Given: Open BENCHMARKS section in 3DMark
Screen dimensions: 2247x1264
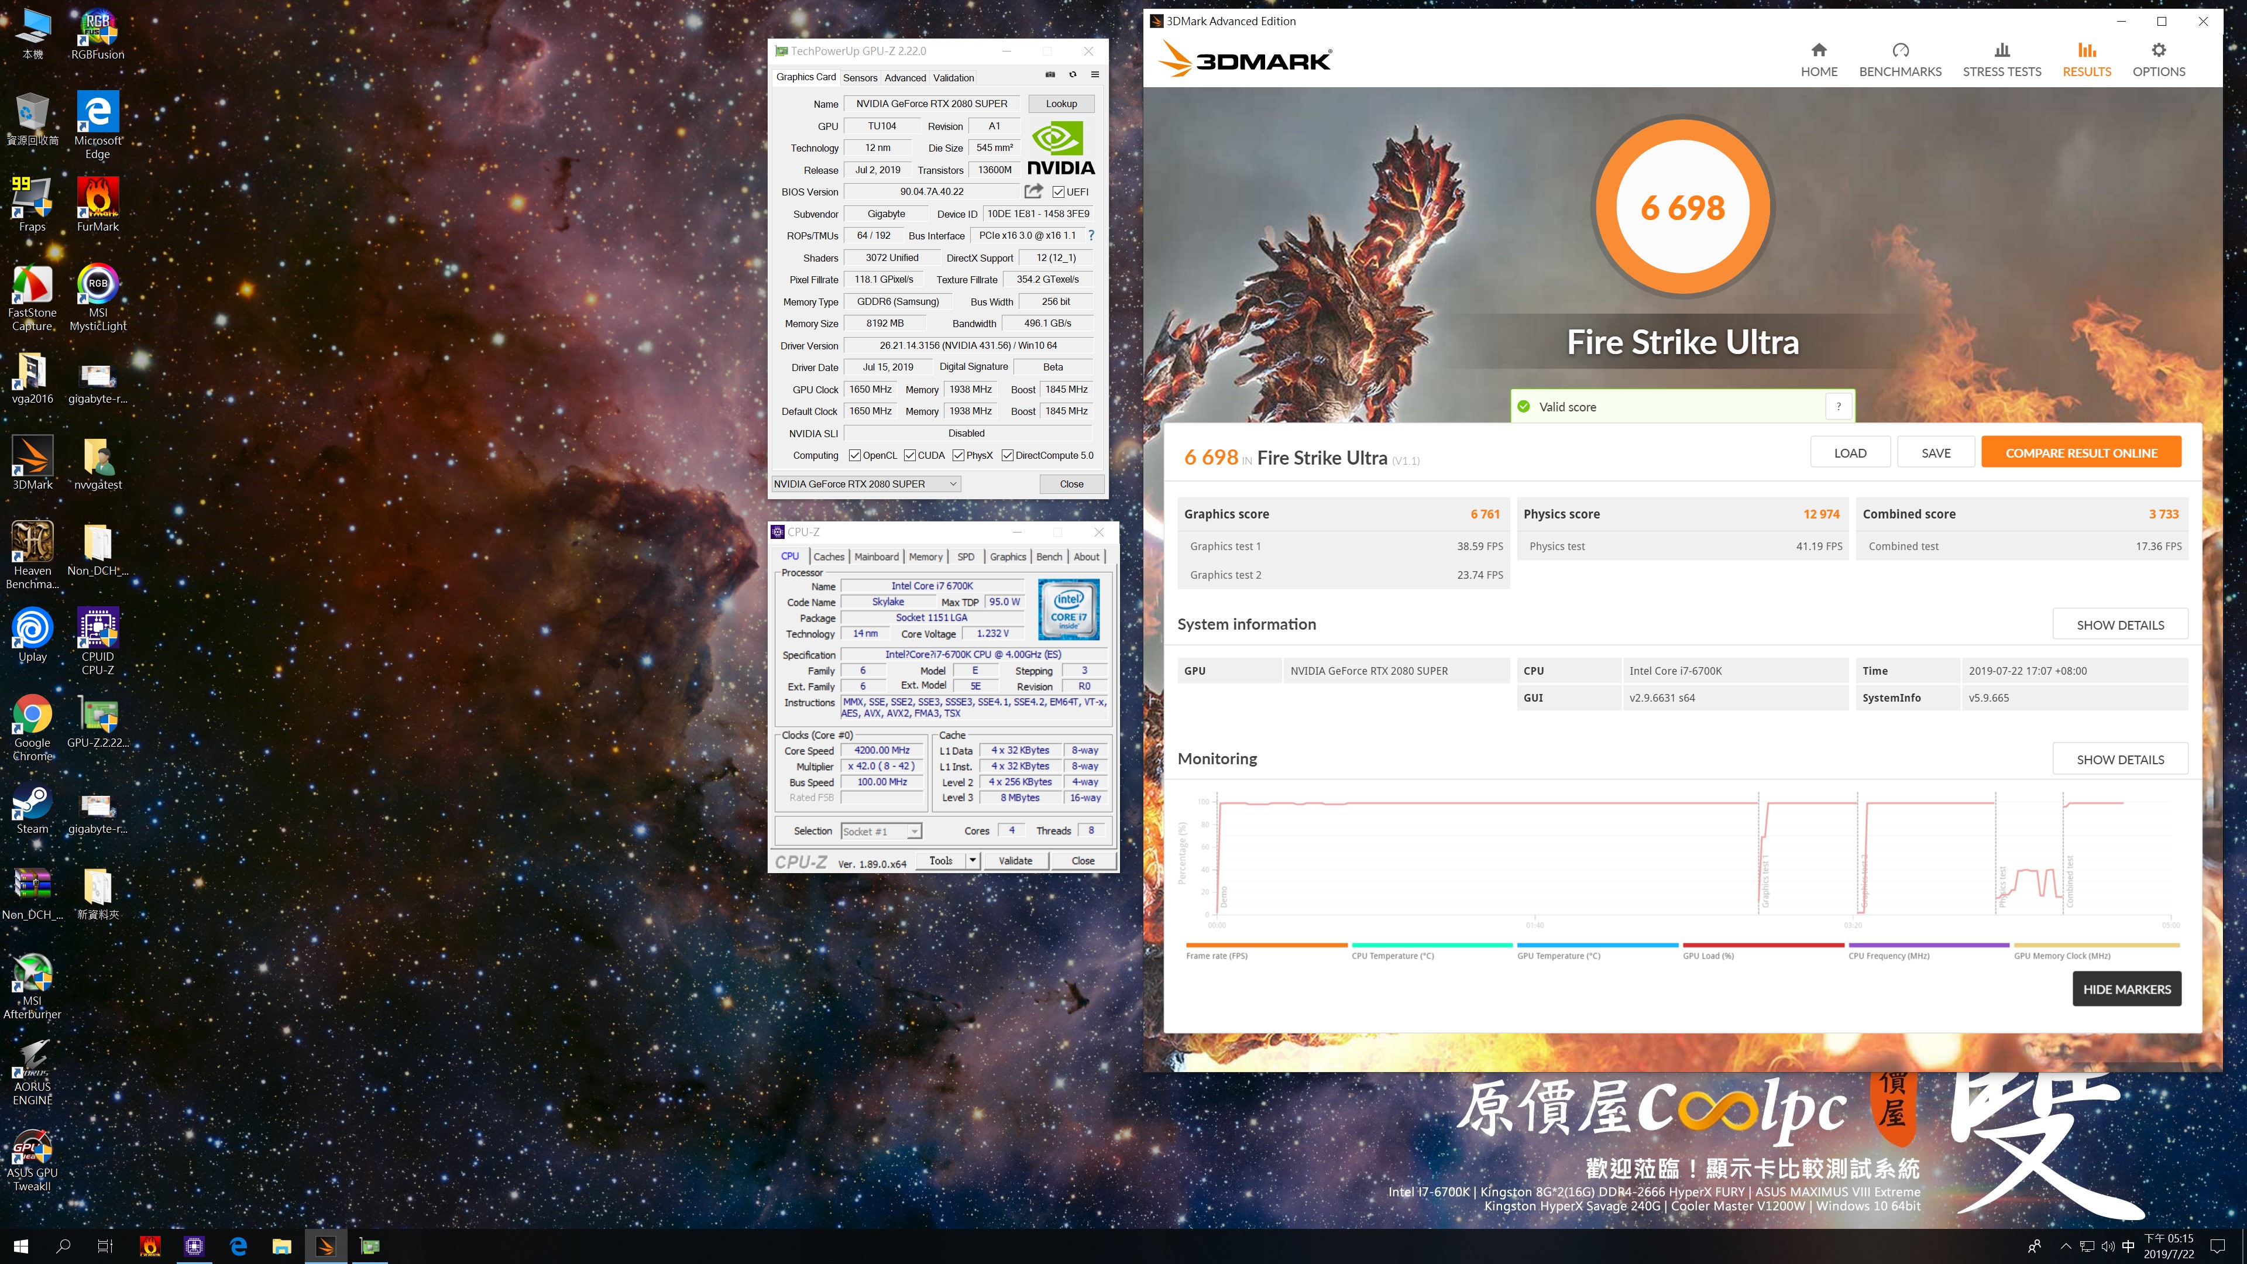Looking at the screenshot, I should click(x=1900, y=59).
